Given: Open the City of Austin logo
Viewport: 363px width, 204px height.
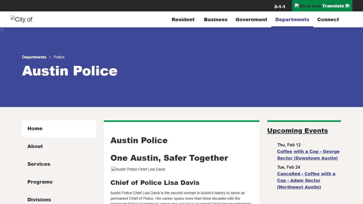Looking at the screenshot, I should point(21,19).
